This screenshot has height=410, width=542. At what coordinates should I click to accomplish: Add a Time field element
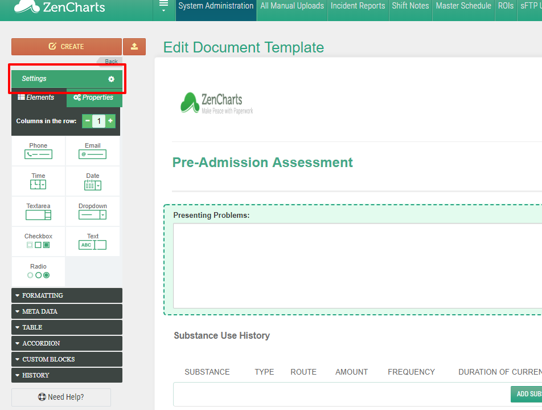coord(38,181)
